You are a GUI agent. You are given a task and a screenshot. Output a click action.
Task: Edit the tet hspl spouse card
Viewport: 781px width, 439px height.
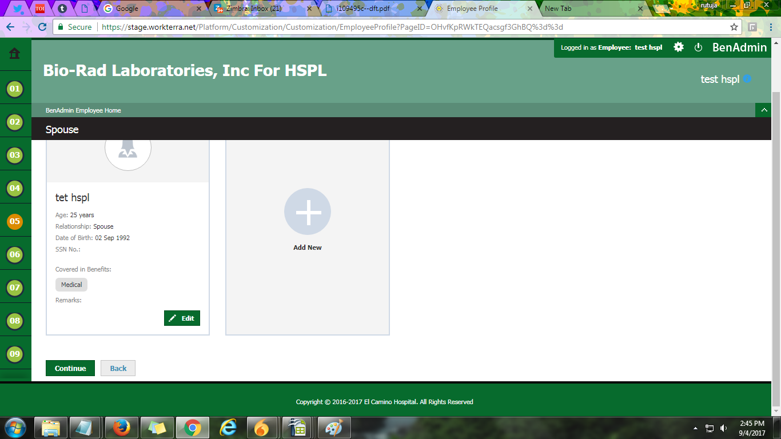182,318
